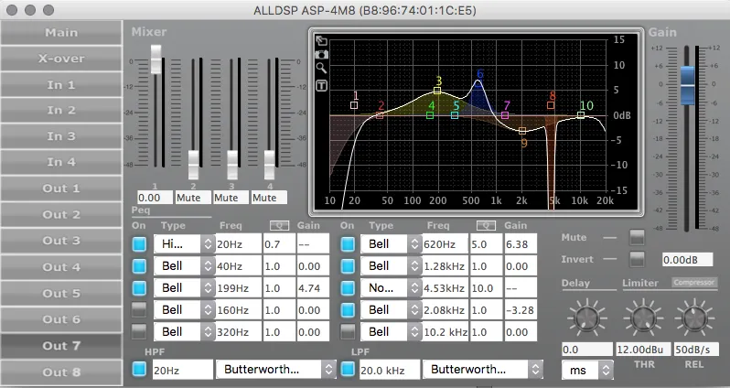Click the magnifier zoom icon in graph

322,68
